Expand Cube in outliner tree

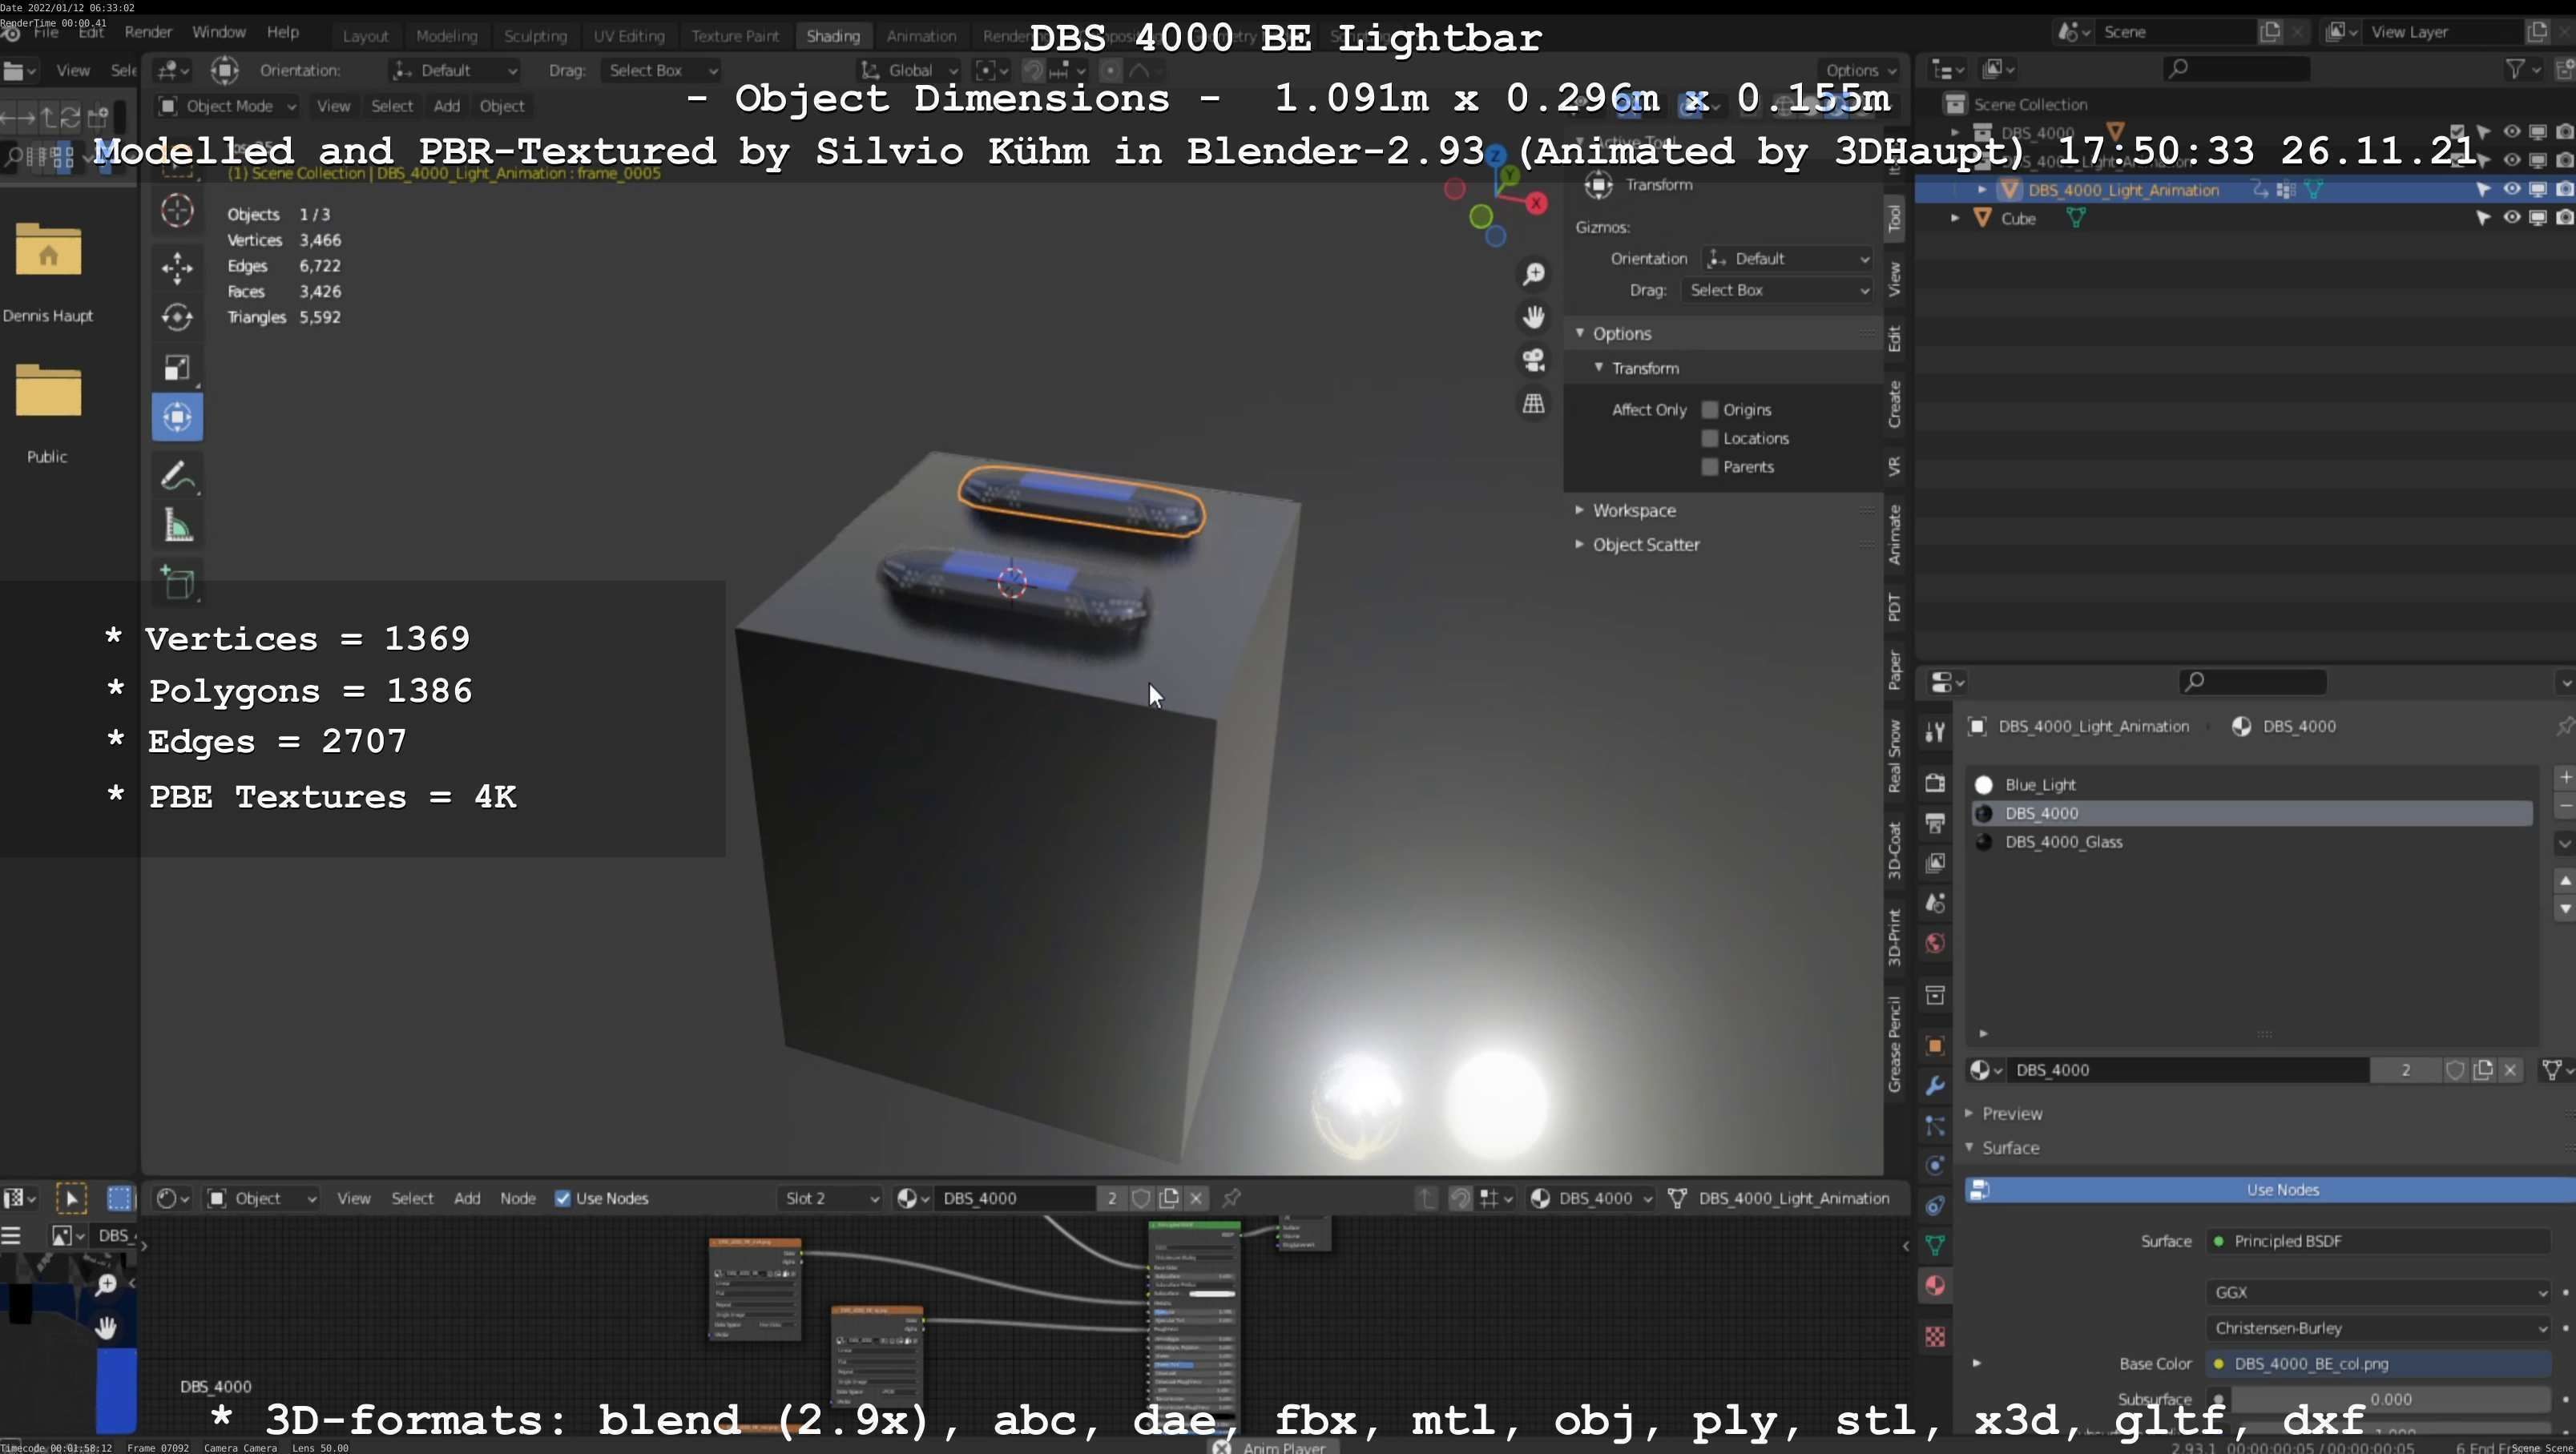pos(1955,217)
